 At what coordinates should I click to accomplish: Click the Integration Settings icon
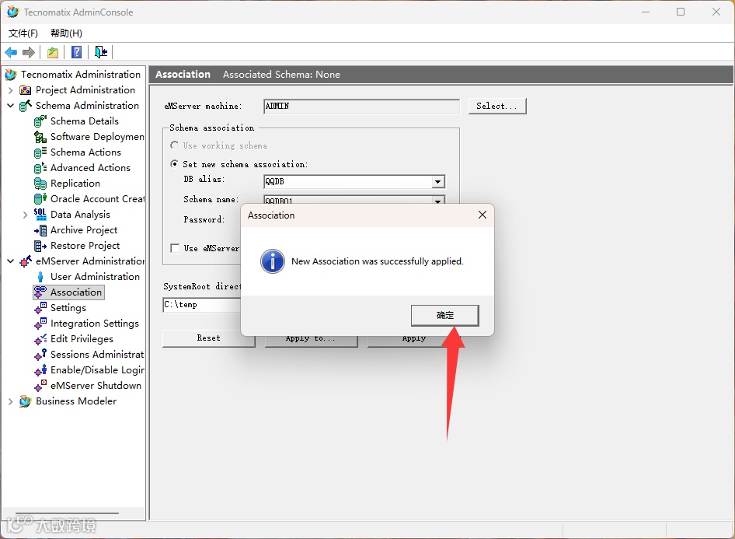(40, 324)
